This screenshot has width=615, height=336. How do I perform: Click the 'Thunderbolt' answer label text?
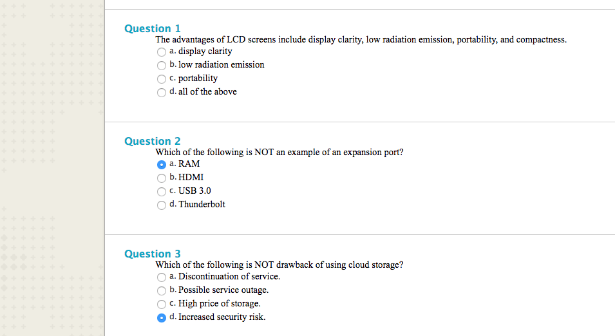point(202,204)
